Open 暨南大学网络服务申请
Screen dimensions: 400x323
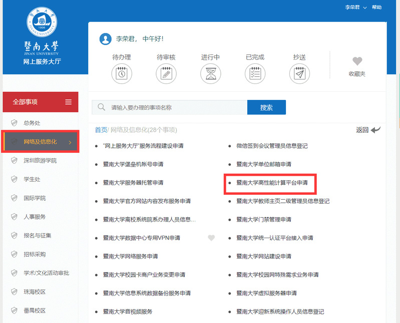pyautogui.click(x=130, y=256)
